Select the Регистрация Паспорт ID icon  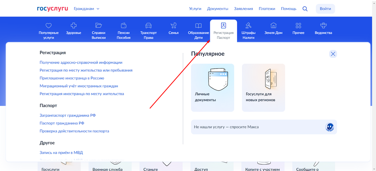point(223,25)
